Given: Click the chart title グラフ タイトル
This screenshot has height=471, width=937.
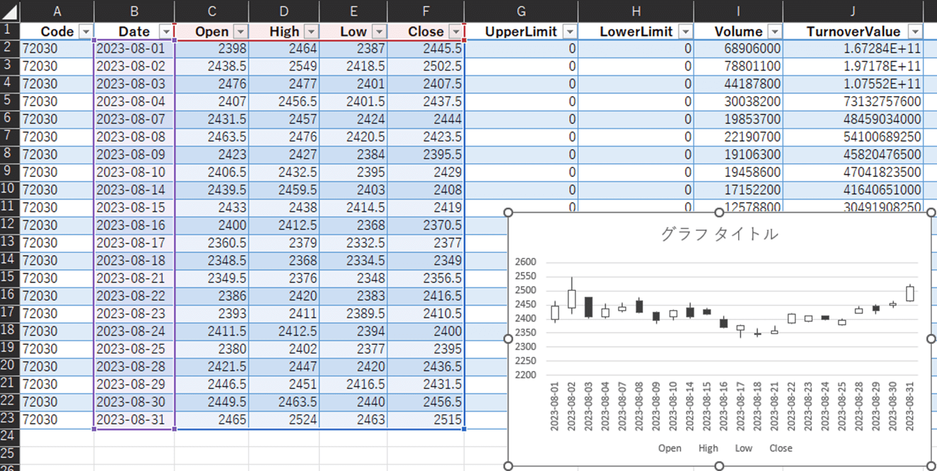Looking at the screenshot, I should click(x=719, y=234).
